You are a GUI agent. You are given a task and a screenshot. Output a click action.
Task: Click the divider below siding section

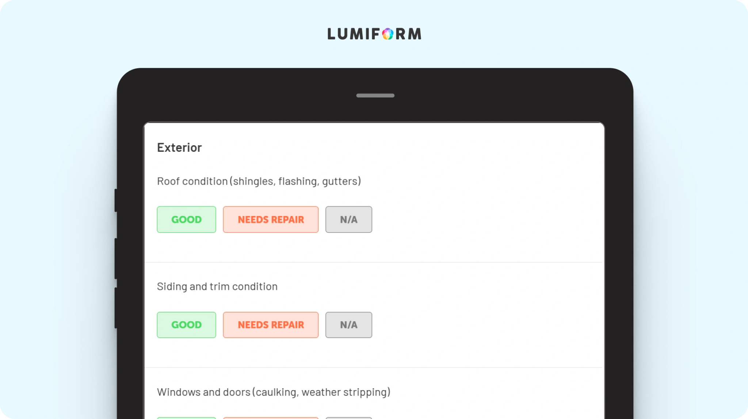click(373, 368)
